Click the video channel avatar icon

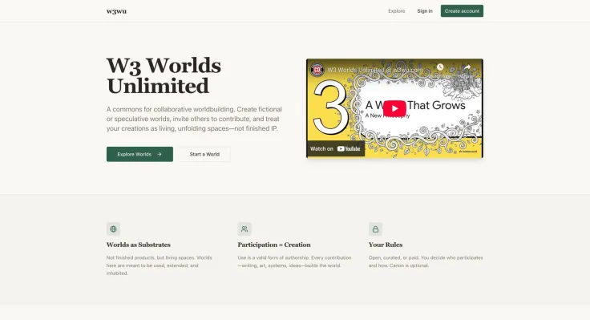click(x=317, y=70)
